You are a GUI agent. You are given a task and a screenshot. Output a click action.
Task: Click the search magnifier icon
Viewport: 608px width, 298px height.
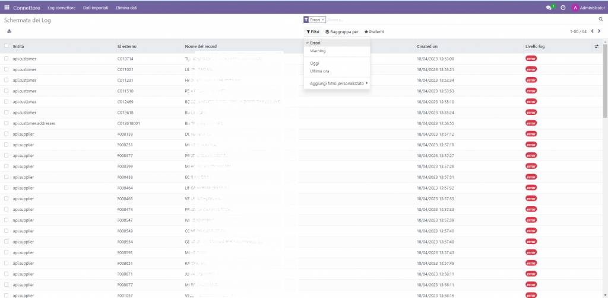point(600,20)
